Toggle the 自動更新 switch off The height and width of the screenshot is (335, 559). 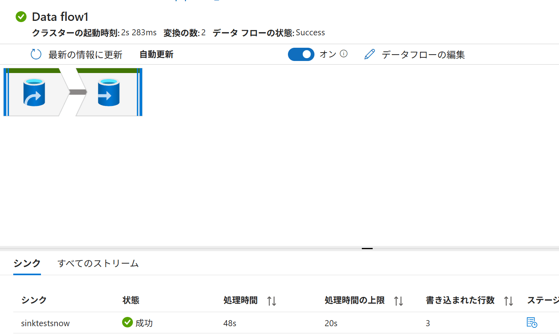point(301,54)
